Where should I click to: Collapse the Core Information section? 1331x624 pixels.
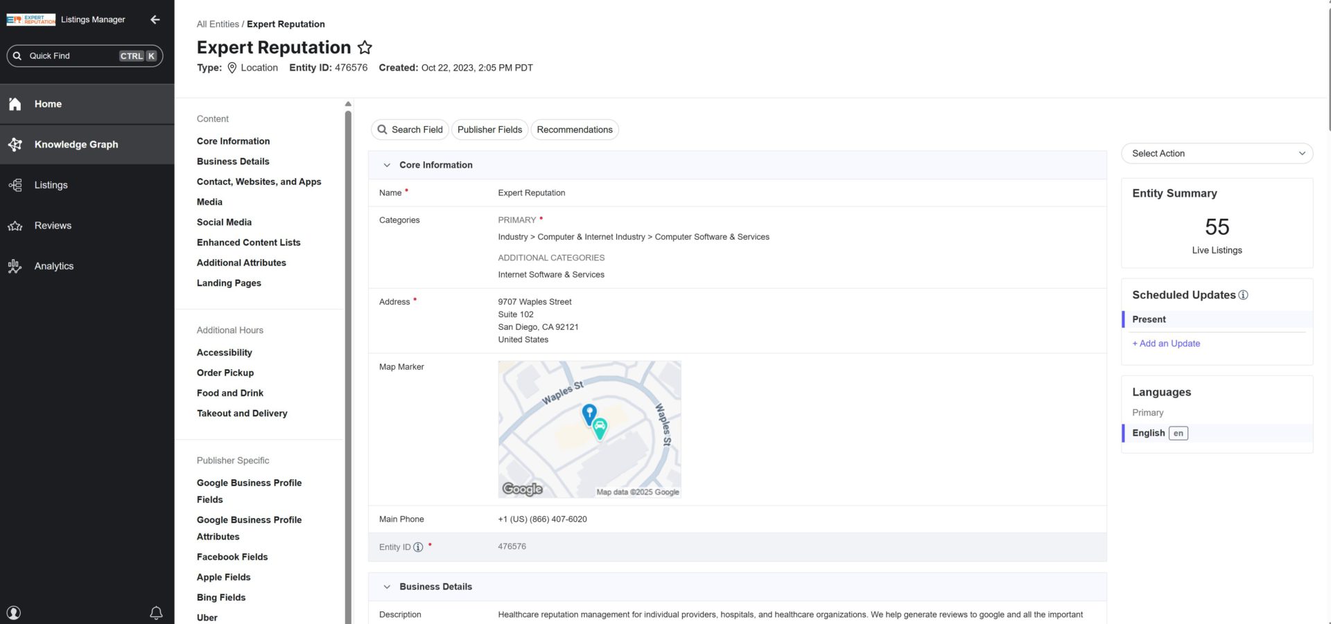[387, 166]
